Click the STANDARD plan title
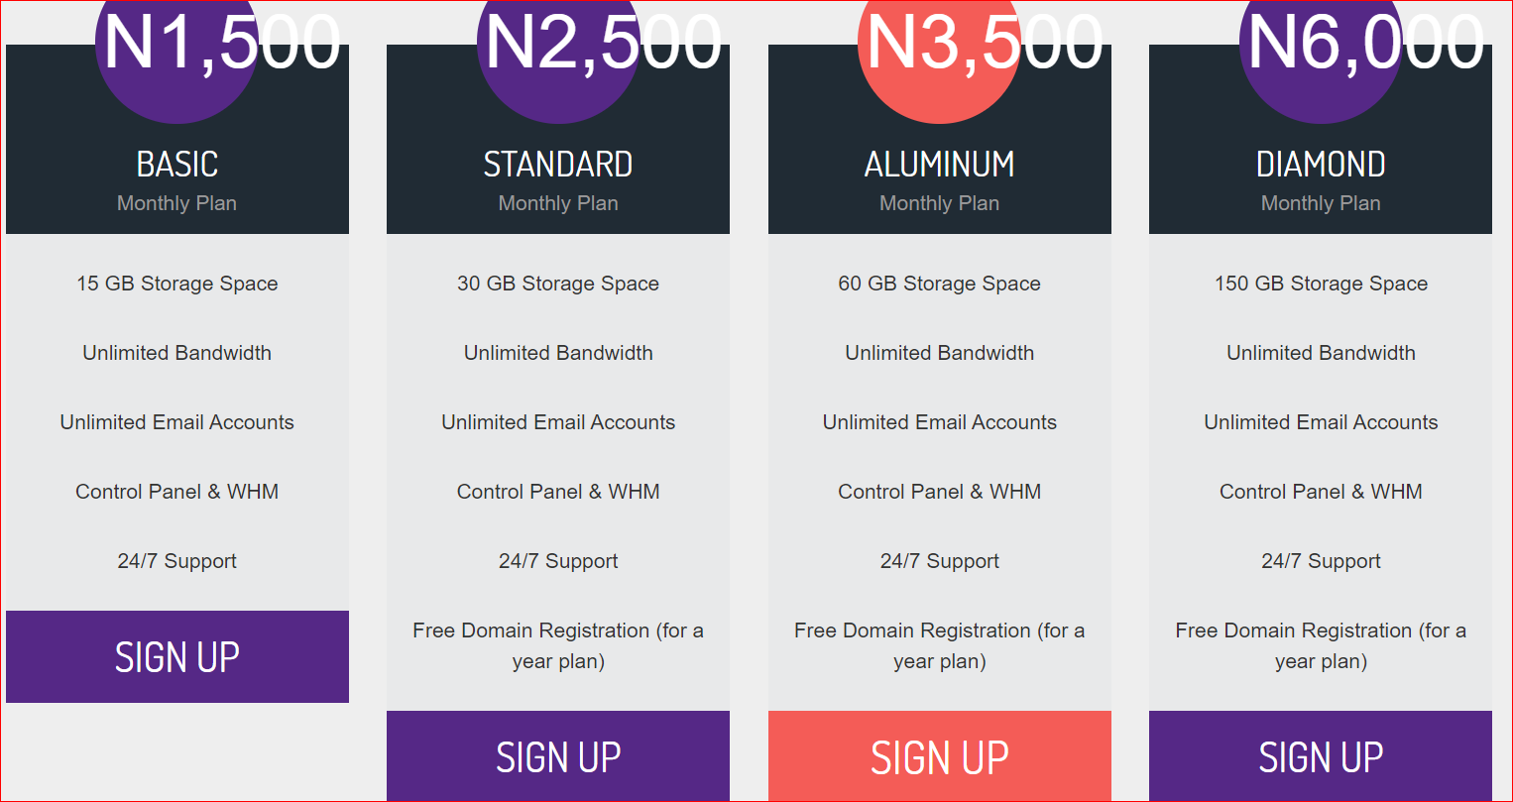This screenshot has height=802, width=1513. click(x=558, y=164)
